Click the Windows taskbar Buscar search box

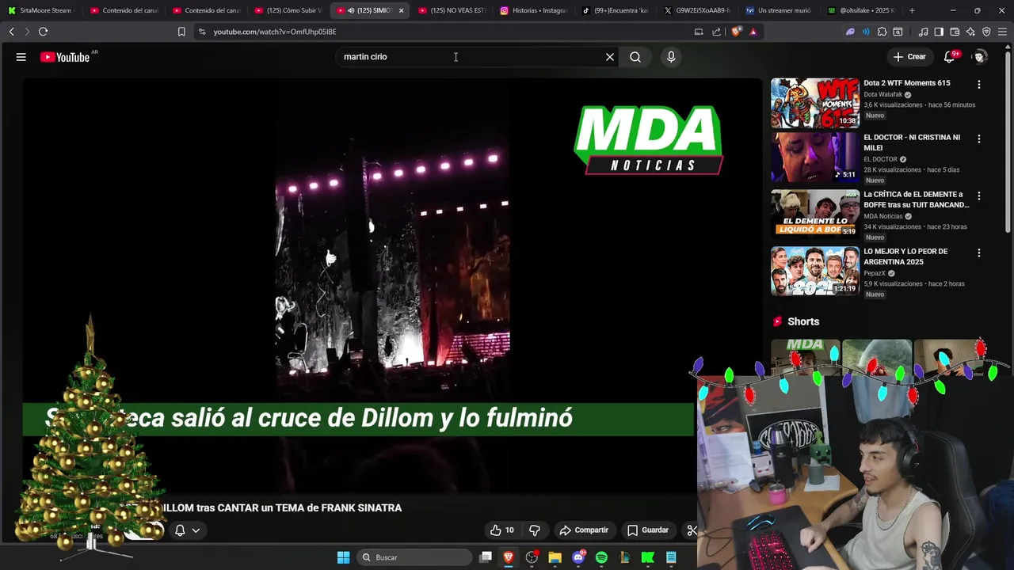pos(416,557)
